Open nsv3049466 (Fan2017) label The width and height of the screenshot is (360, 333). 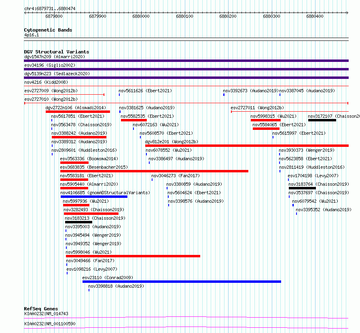tap(90, 261)
